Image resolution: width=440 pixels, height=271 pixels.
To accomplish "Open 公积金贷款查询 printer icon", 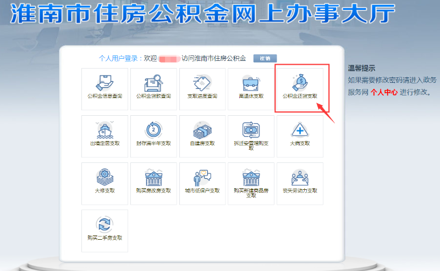I will click(153, 82).
